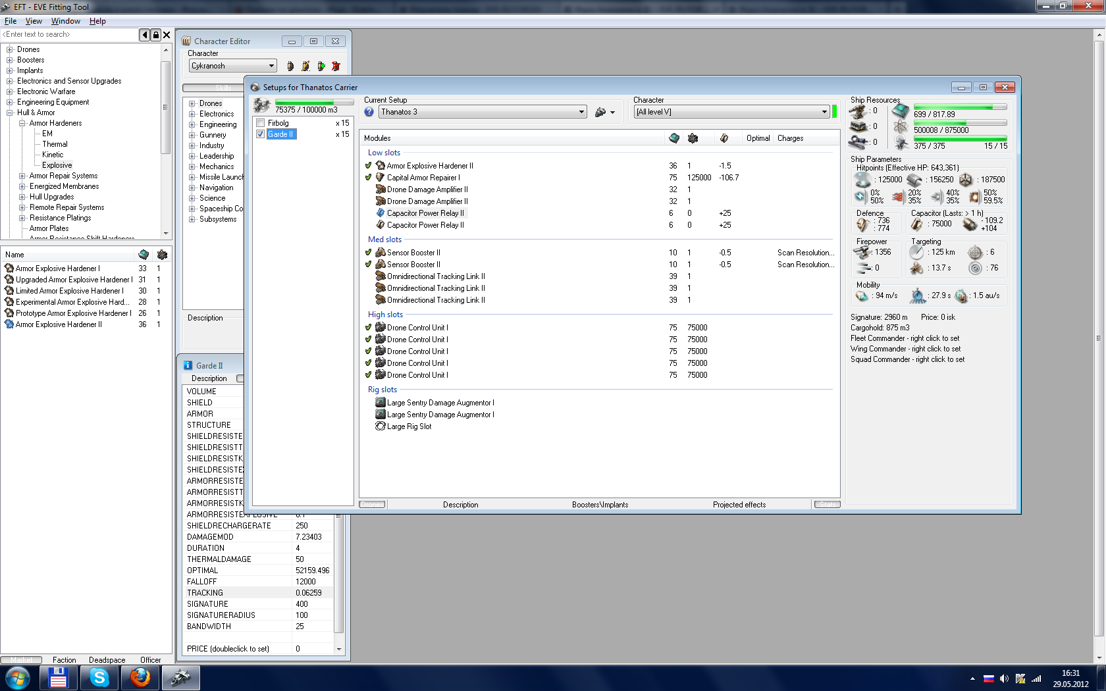Click the turret hardpoints icon in Ship Resources
The image size is (1106, 691).
pos(857,111)
